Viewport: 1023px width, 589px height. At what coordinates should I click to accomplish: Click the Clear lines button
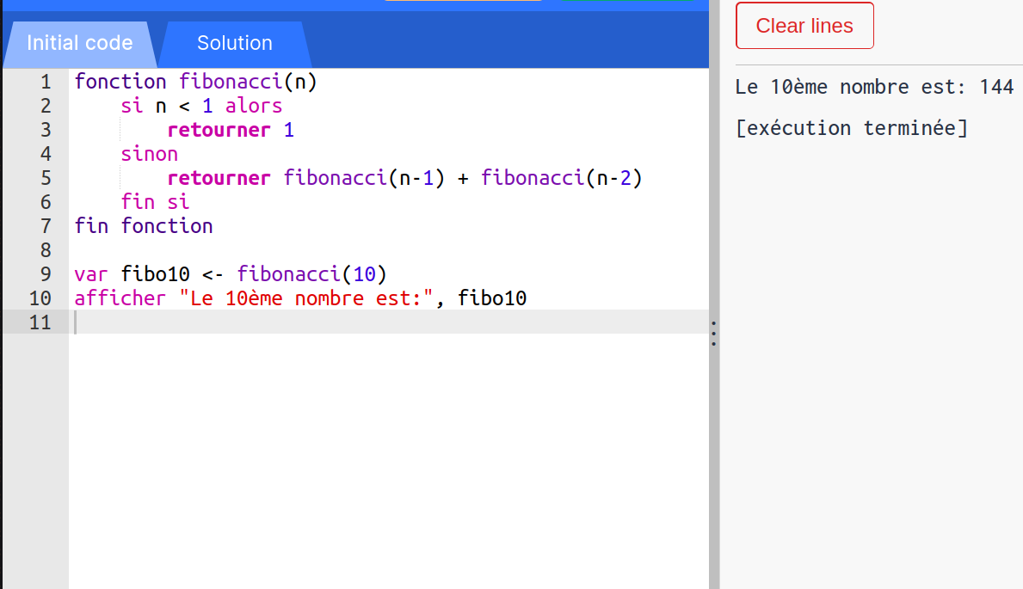click(804, 26)
